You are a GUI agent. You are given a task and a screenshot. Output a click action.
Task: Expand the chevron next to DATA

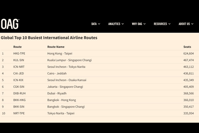99,24
